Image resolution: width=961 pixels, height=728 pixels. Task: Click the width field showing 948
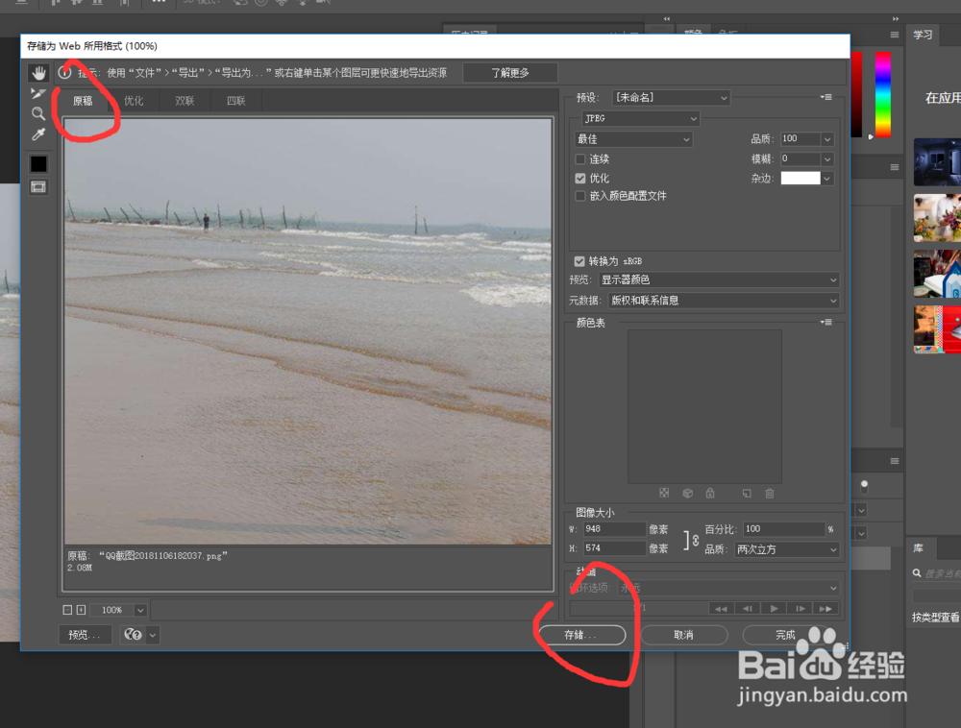[x=615, y=528]
